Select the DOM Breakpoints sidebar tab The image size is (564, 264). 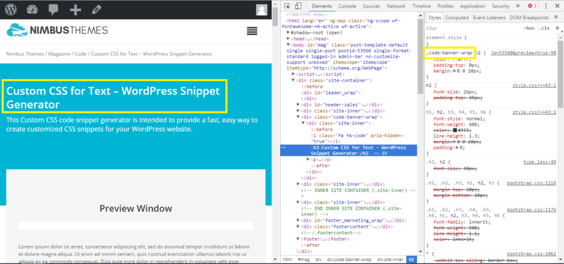click(x=529, y=18)
